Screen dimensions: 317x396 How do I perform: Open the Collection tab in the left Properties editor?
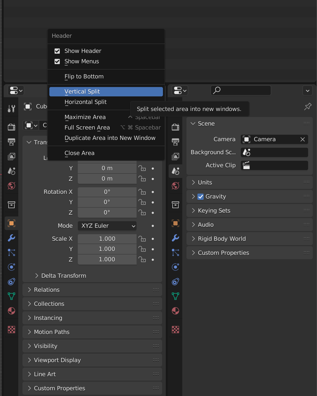11,205
